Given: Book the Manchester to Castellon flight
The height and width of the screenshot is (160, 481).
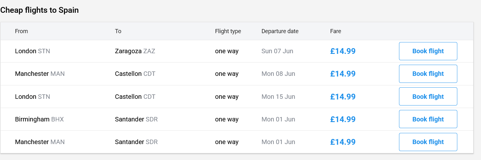Looking at the screenshot, I should click(x=428, y=74).
